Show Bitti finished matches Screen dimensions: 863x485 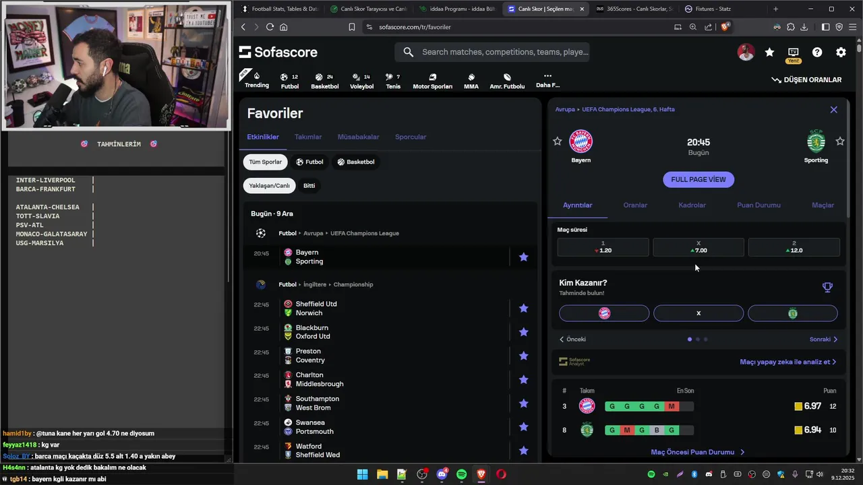click(x=309, y=185)
